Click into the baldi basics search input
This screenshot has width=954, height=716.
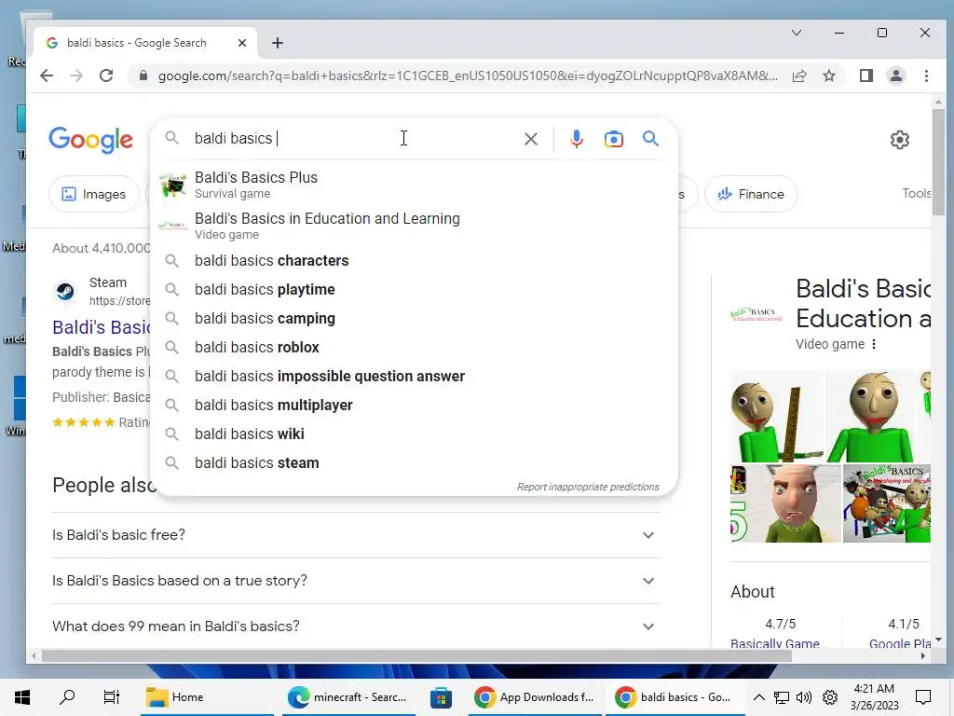click(353, 138)
